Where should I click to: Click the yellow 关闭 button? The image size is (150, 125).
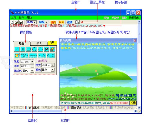133,103
